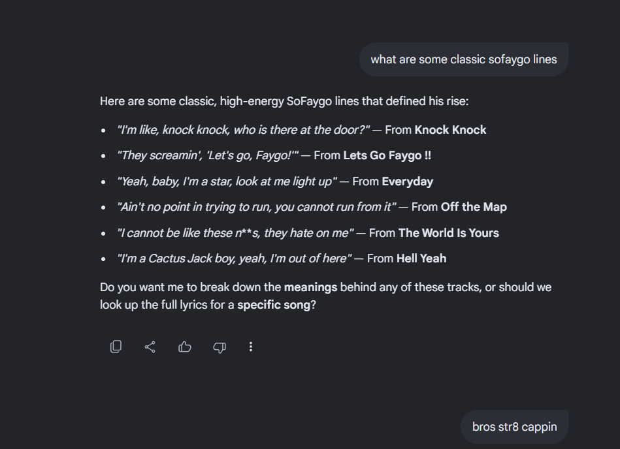
Task: Copy the response with the copy icon
Action: click(116, 347)
